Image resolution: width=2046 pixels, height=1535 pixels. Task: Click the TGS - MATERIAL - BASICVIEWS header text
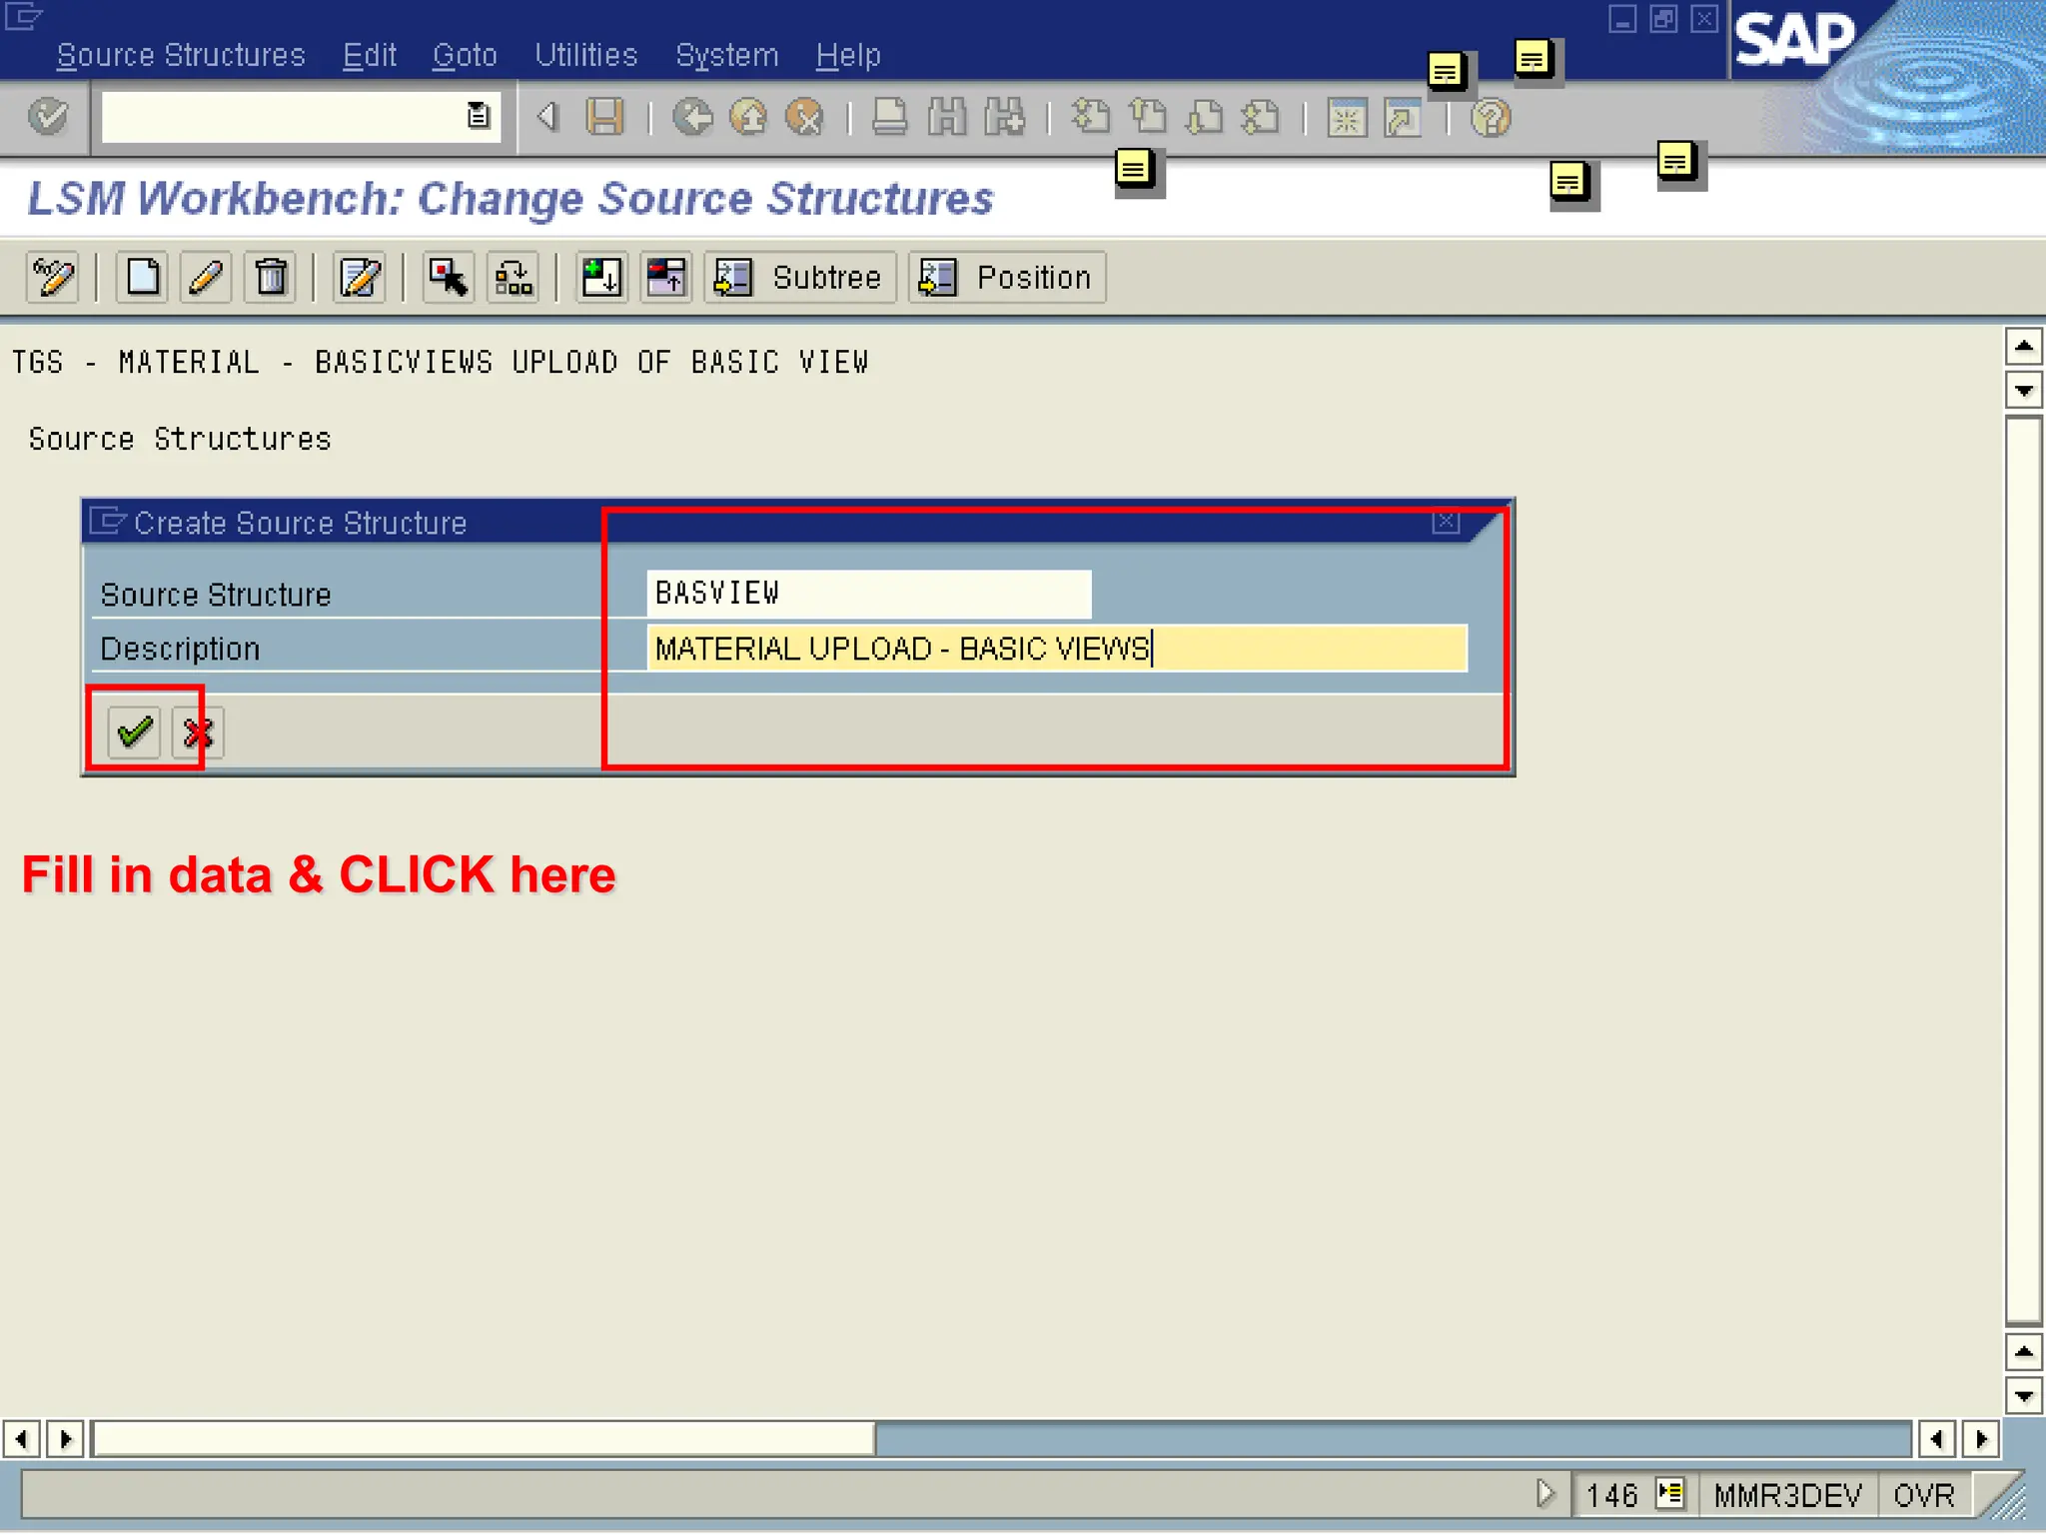tap(440, 362)
